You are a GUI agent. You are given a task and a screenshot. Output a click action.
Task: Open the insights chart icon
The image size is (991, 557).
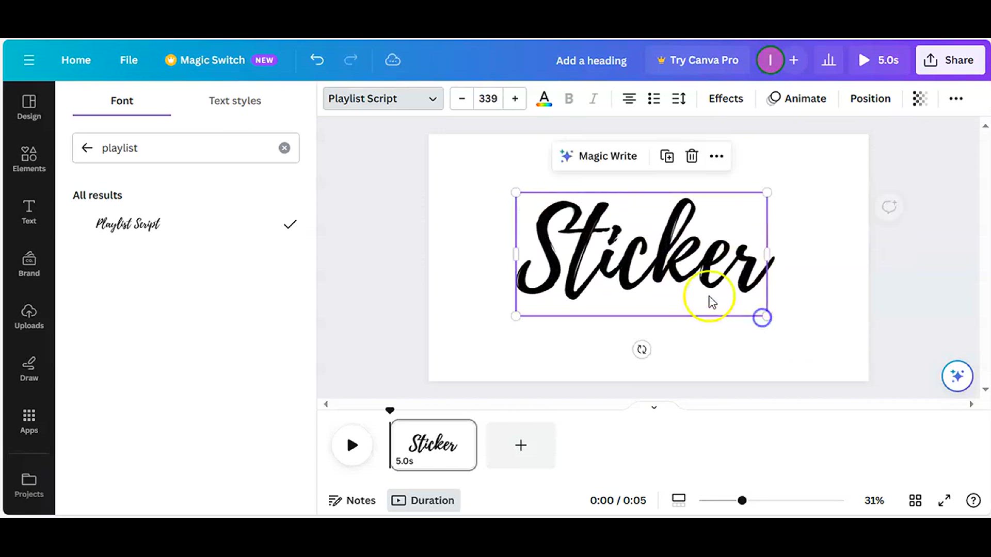[828, 60]
